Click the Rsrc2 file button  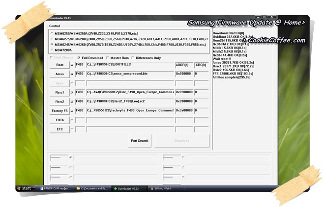tap(59, 102)
